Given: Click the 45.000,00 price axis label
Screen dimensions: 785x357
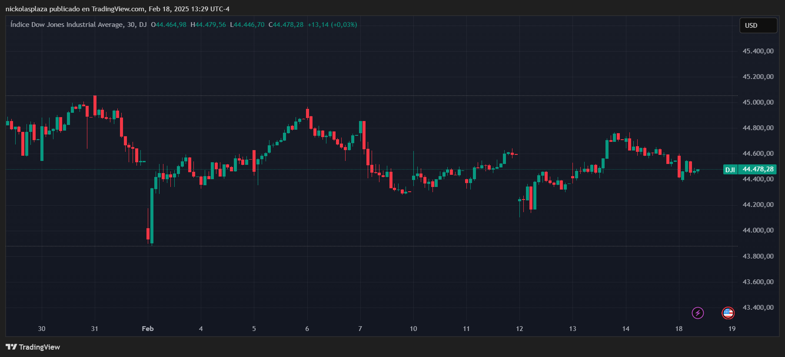Looking at the screenshot, I should point(758,102).
